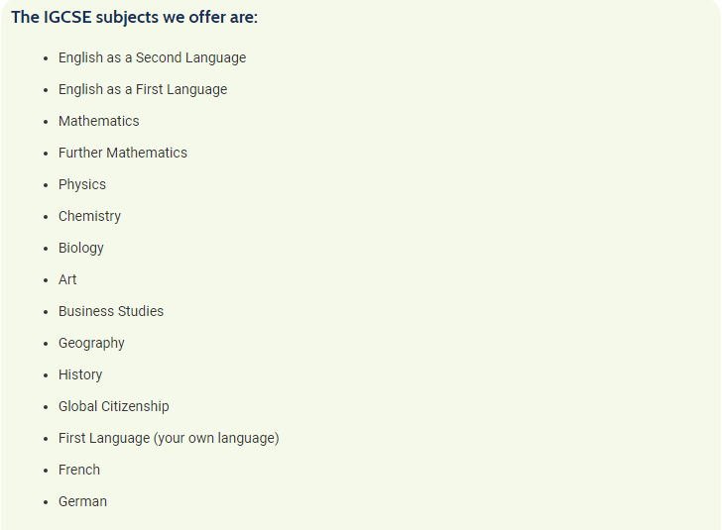
Task: Pick the 'Geography' subject entry
Action: [x=91, y=343]
